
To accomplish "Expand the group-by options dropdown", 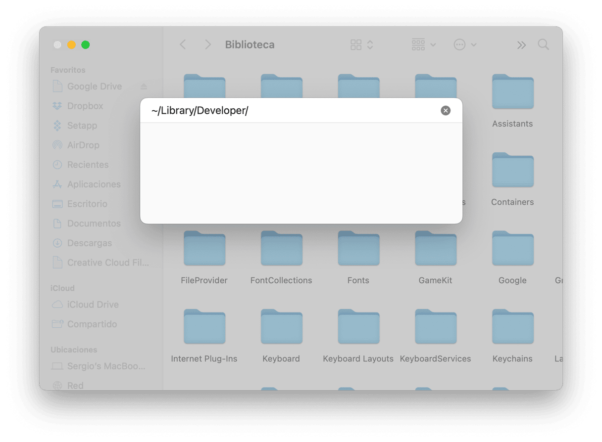I will 424,45.
